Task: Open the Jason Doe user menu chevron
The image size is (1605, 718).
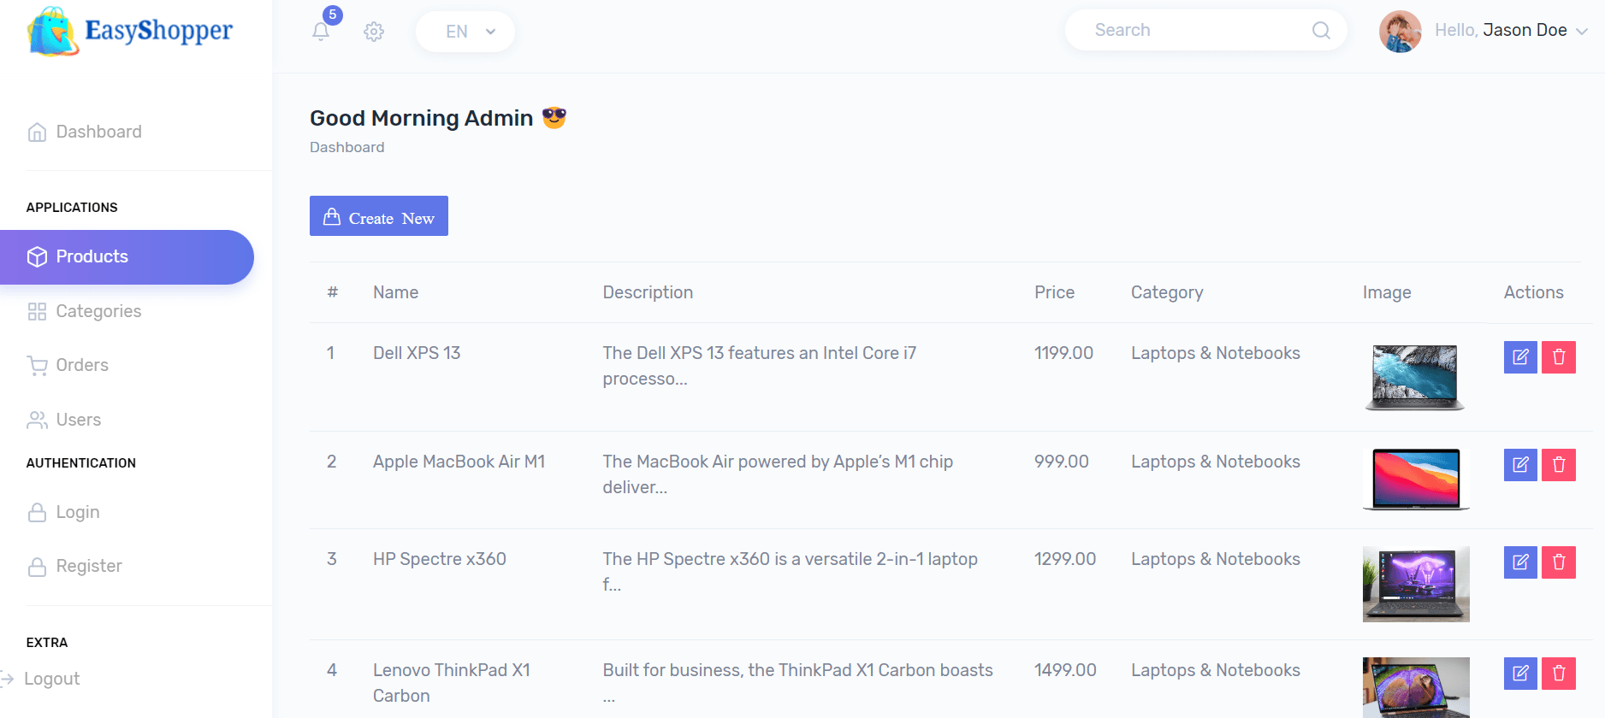Action: click(1582, 32)
